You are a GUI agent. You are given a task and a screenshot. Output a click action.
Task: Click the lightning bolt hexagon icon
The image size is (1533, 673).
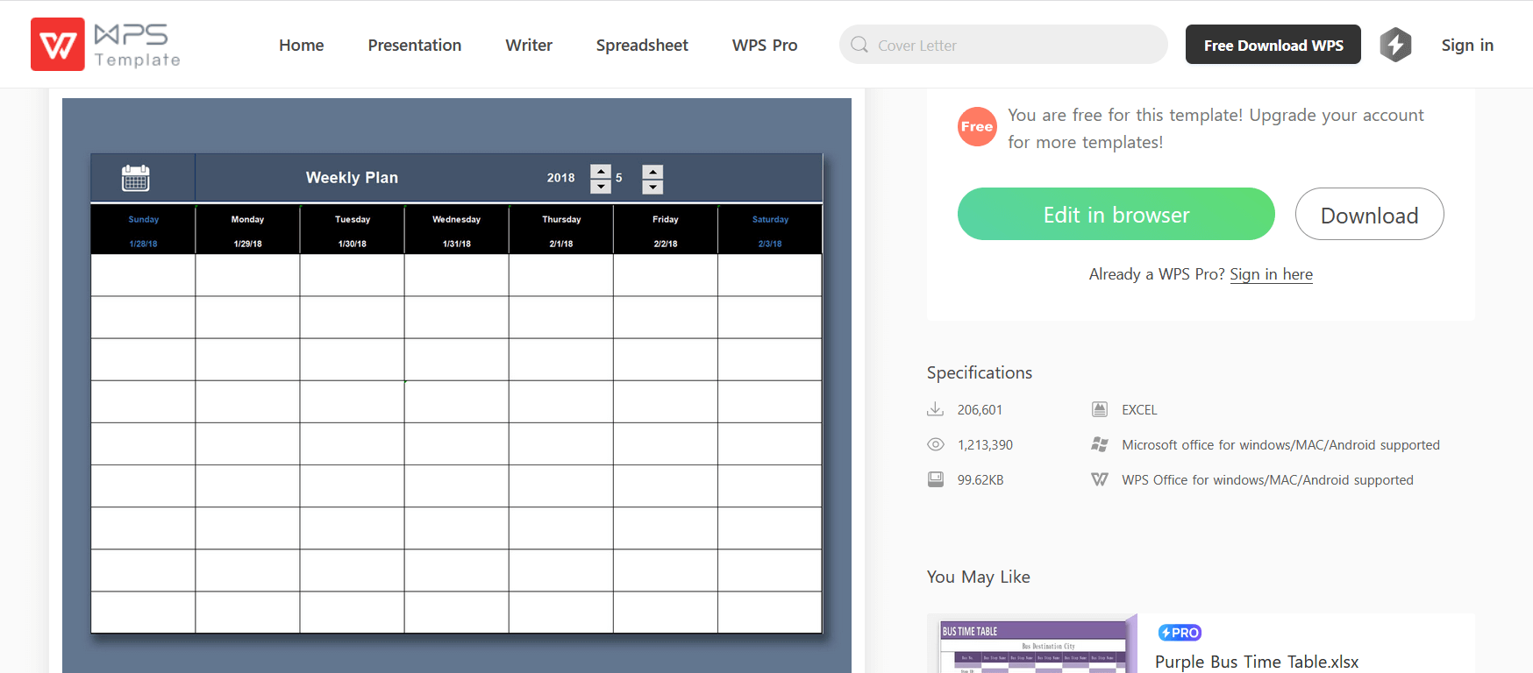[x=1395, y=45]
